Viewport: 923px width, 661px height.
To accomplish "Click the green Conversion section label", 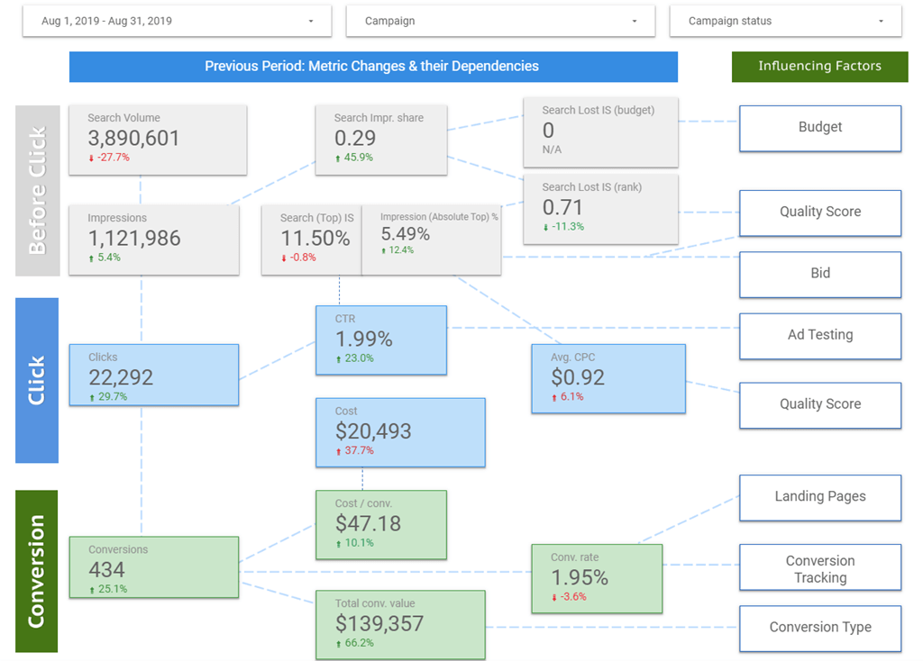I will pos(37,571).
